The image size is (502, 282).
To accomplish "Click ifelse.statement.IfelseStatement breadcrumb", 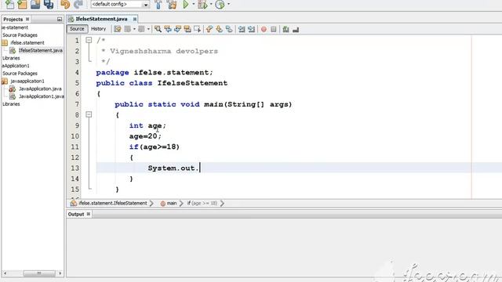I will coord(113,203).
